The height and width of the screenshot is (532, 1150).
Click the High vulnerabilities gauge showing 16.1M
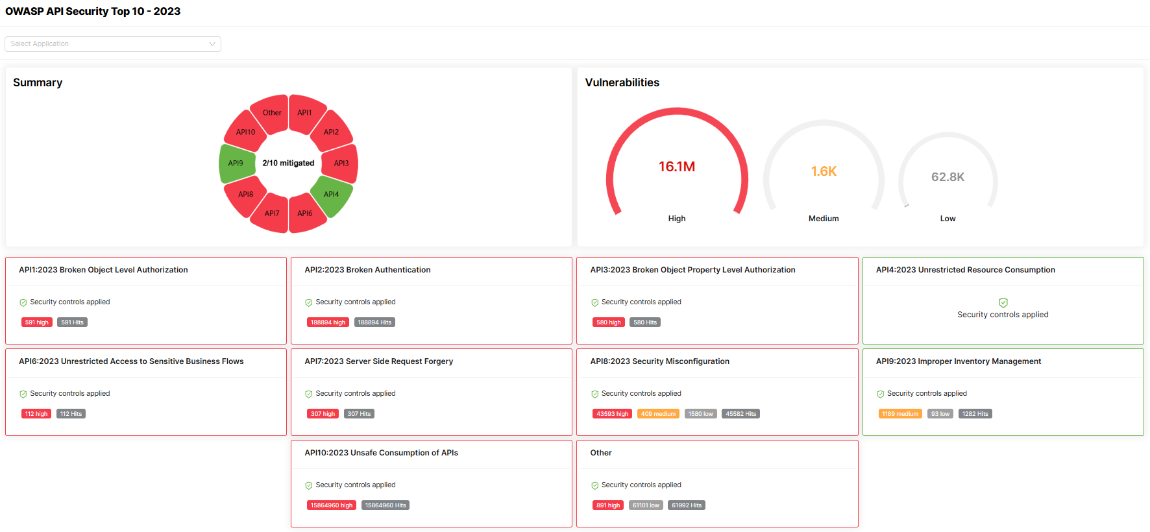677,167
